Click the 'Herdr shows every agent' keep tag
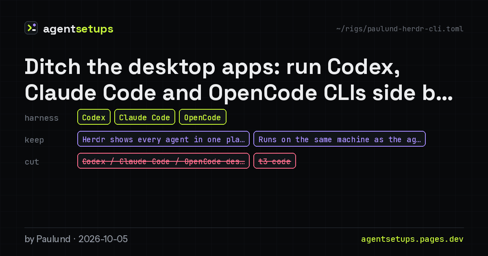Image resolution: width=488 pixels, height=256 pixels. coord(163,139)
